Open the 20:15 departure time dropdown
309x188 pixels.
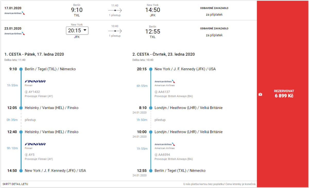(77, 31)
